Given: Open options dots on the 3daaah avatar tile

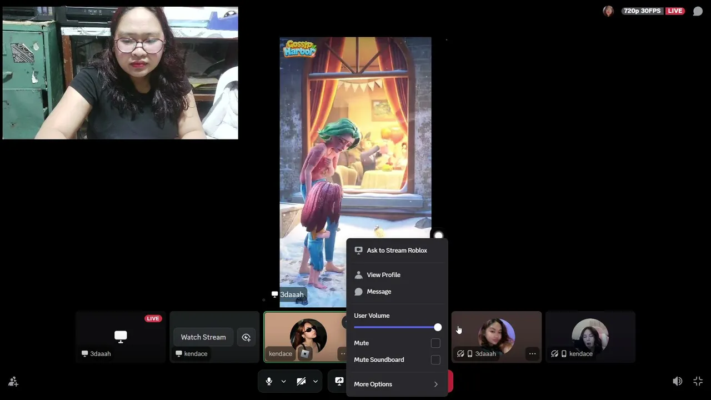Looking at the screenshot, I should (532, 354).
